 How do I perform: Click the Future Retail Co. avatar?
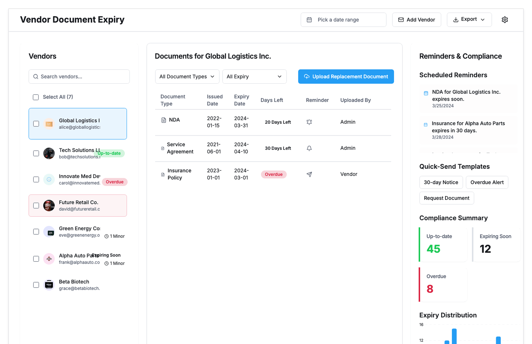coord(49,206)
